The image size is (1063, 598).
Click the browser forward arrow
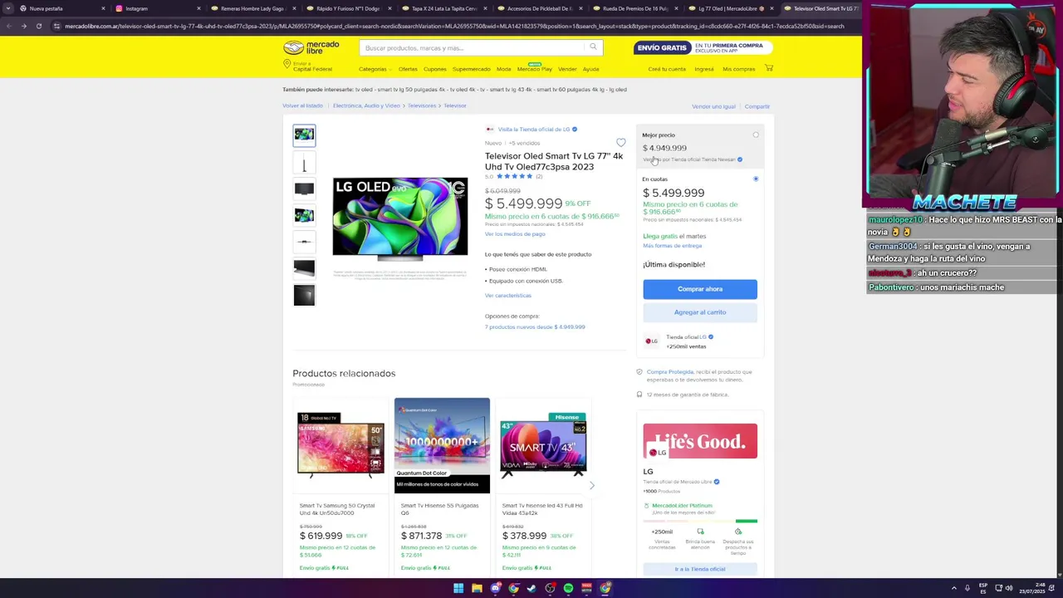click(23, 26)
